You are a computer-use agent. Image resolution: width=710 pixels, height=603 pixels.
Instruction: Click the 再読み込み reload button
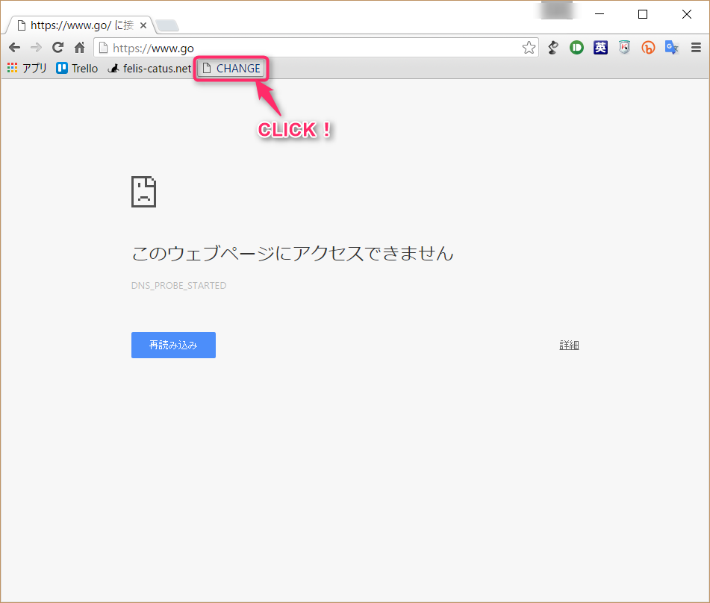[x=173, y=345]
